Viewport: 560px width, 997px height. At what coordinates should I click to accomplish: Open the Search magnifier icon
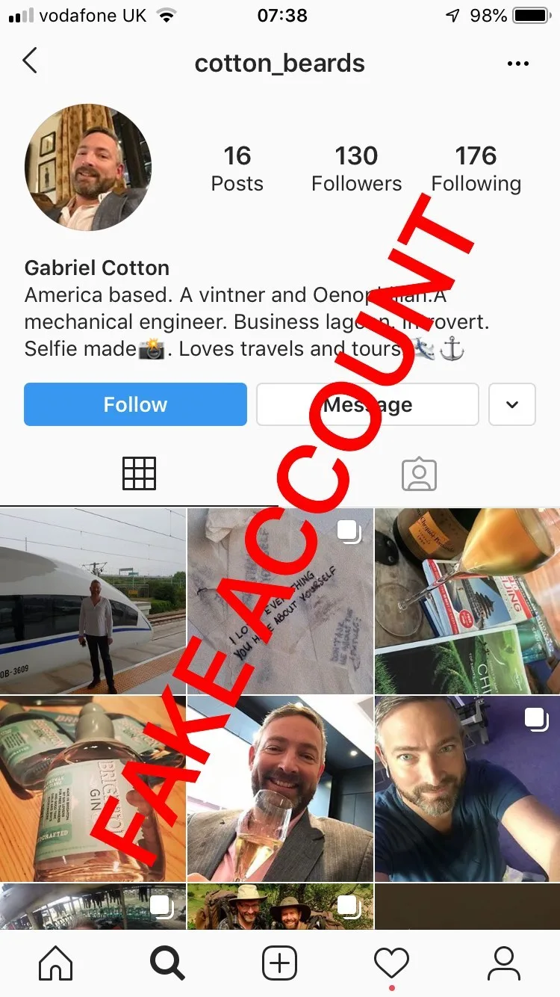167,963
